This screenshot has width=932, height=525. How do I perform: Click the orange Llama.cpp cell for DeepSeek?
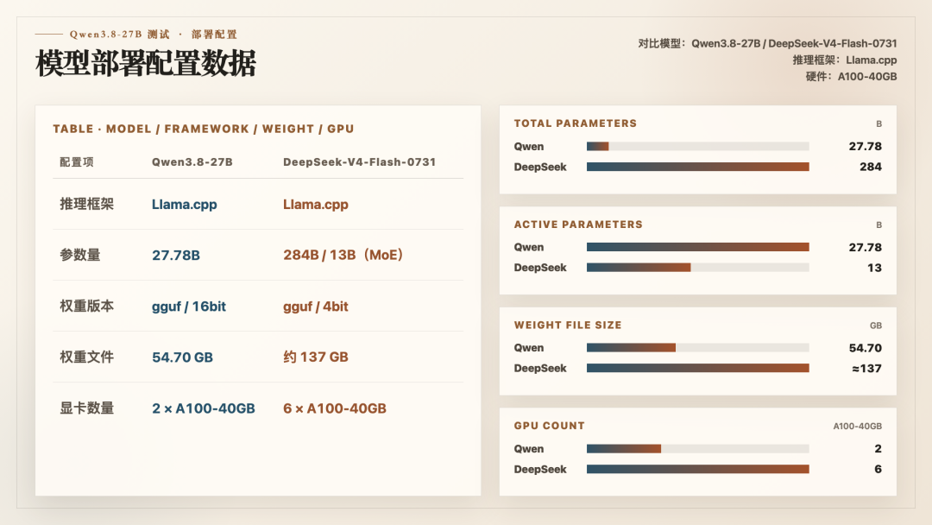click(316, 205)
